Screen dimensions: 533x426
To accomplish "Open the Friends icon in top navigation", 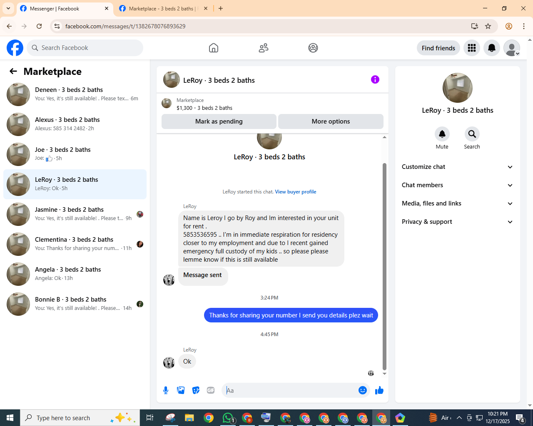I will pos(264,48).
